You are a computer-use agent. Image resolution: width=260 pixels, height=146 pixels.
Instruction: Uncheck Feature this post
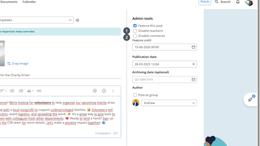pos(135,26)
